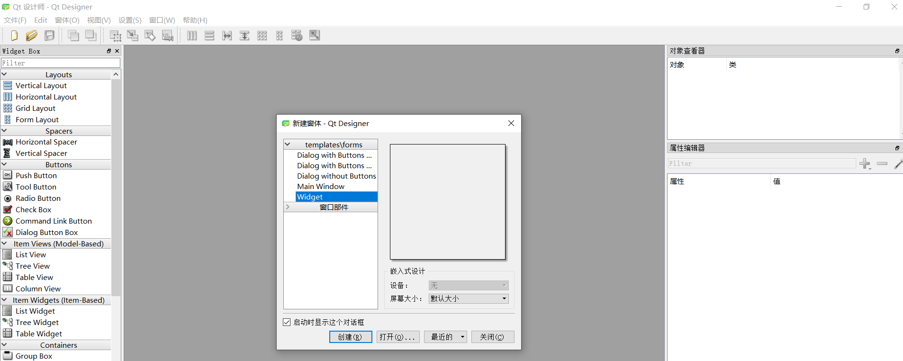Float the 对象查看器 panel
903x361 pixels.
897,51
